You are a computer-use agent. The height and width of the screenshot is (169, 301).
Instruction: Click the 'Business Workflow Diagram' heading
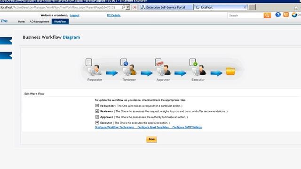[51, 37]
